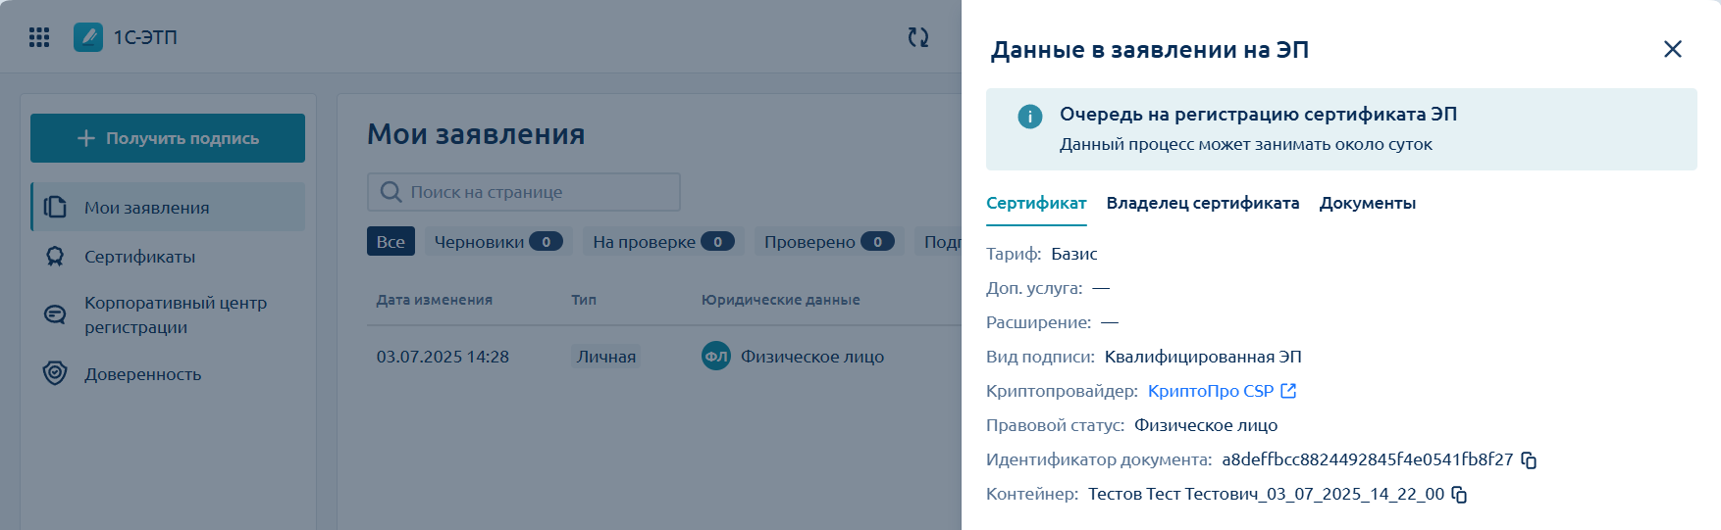Image resolution: width=1721 pixels, height=530 pixels.
Task: Focus the Поиск на странице field
Action: tap(524, 192)
